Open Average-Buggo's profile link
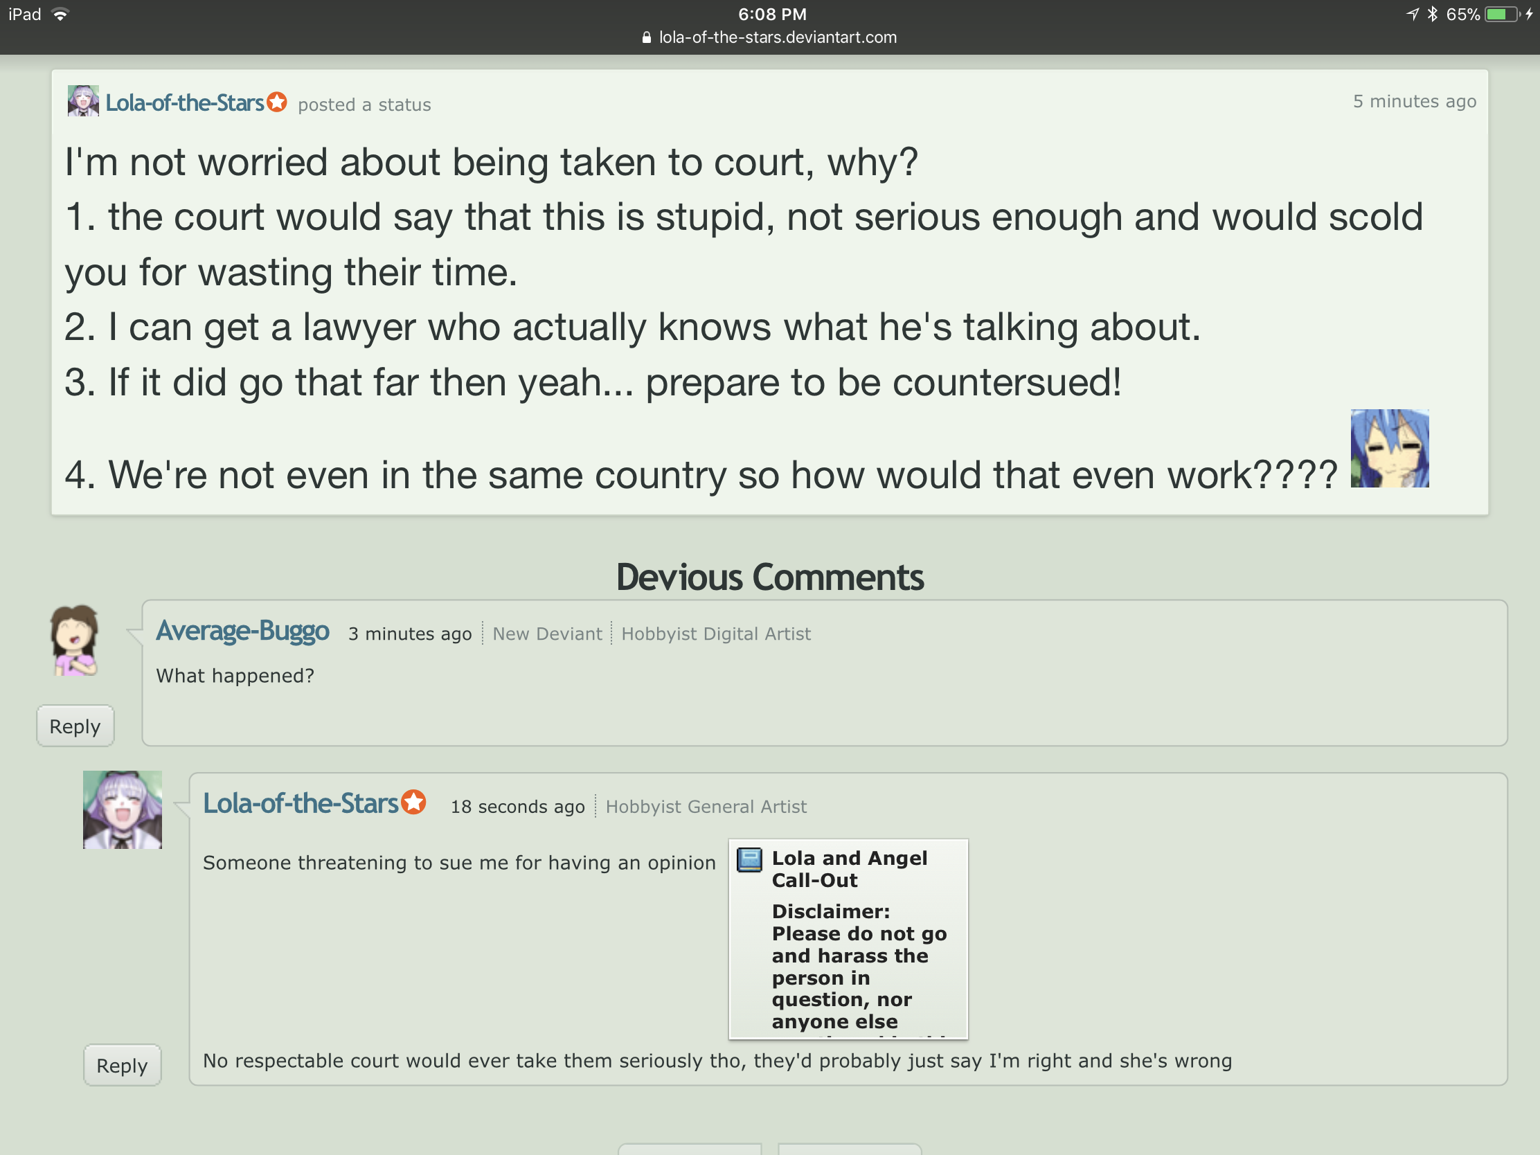 (x=242, y=631)
